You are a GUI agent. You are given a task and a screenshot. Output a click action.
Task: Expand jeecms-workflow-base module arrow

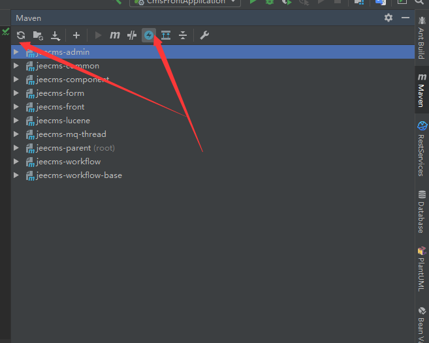click(x=16, y=175)
